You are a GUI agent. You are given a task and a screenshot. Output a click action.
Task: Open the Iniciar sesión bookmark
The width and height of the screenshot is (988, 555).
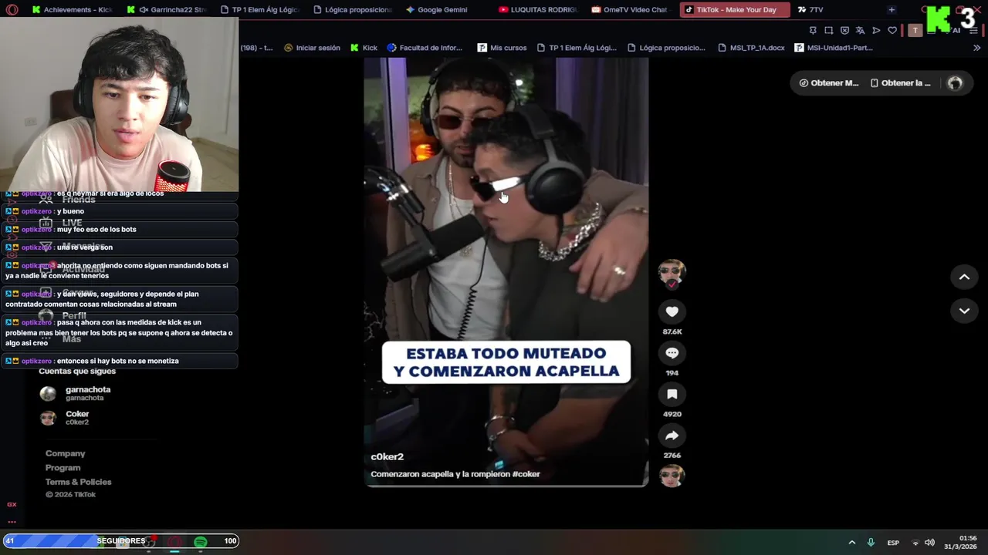click(312, 48)
